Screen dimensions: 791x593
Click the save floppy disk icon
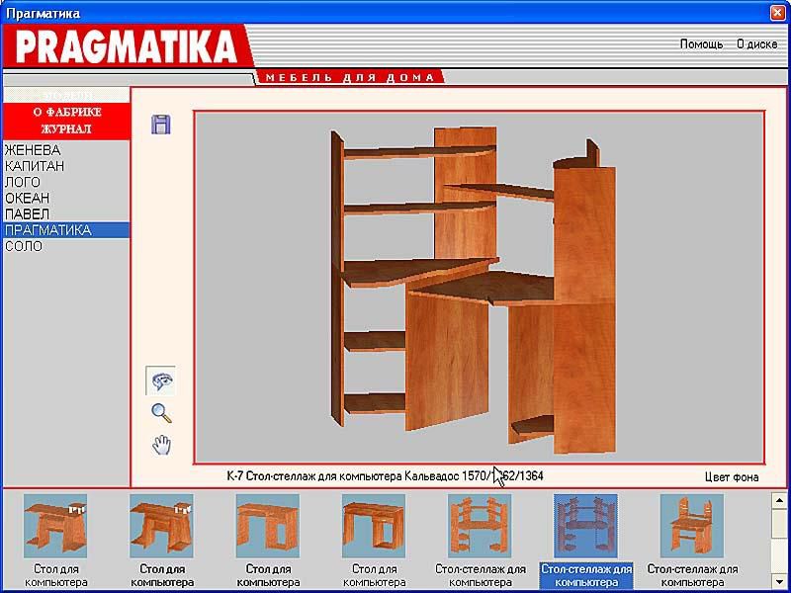point(160,124)
